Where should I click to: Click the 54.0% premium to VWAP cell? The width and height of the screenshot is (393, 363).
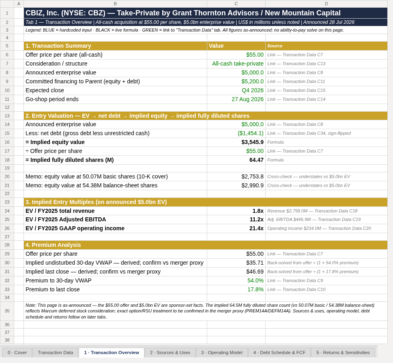coord(236,281)
